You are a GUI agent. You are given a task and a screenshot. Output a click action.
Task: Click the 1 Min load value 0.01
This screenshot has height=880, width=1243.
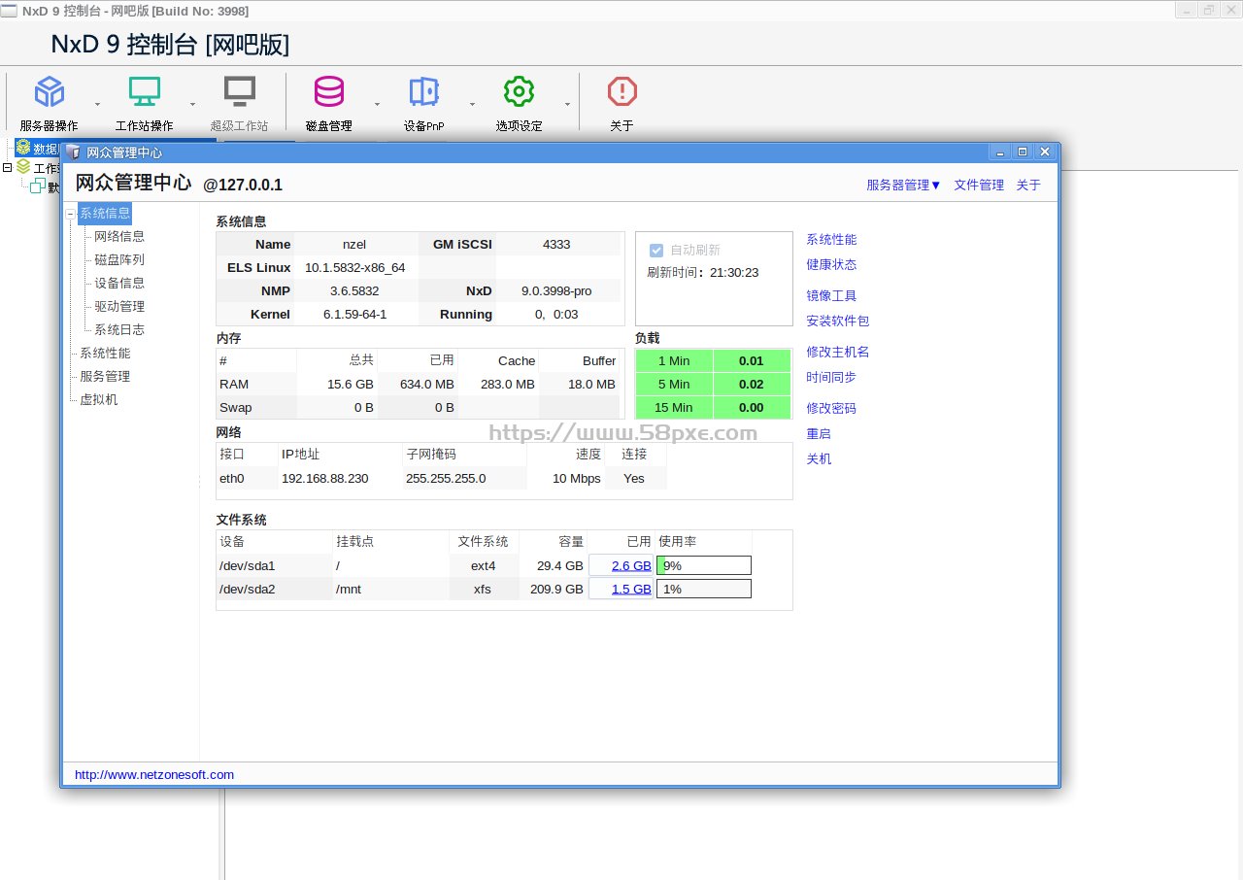pos(752,360)
